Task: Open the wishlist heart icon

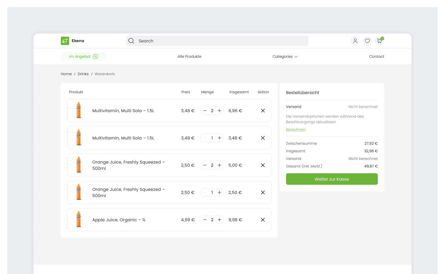Action: click(x=367, y=40)
